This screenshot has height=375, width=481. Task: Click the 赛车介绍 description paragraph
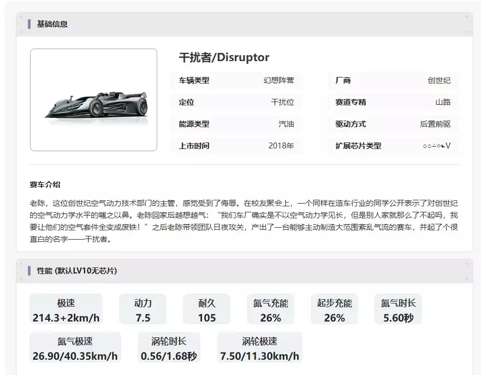244,221
